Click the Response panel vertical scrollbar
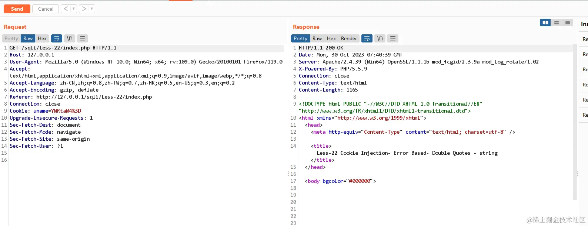 click(x=575, y=122)
